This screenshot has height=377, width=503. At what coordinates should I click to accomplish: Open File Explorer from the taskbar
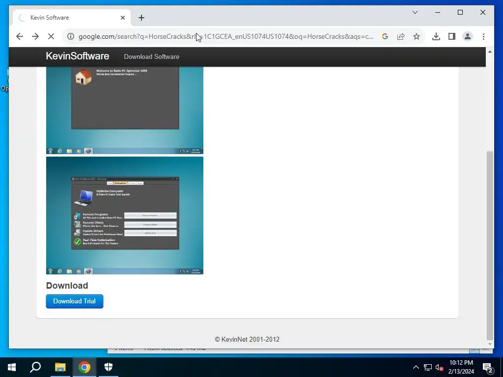[x=60, y=367]
